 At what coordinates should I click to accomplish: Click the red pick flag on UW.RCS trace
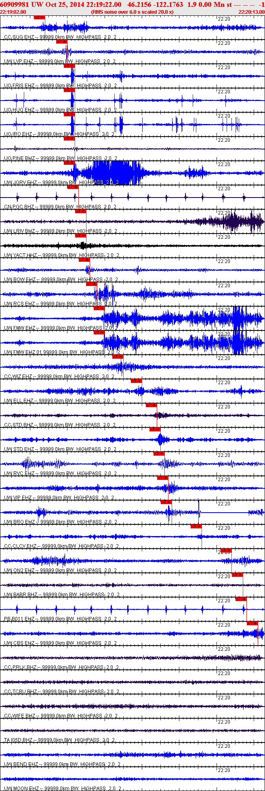(x=92, y=284)
